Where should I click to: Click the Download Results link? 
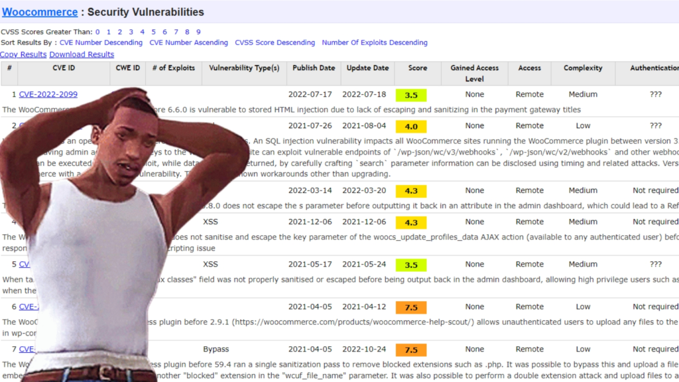click(x=82, y=54)
